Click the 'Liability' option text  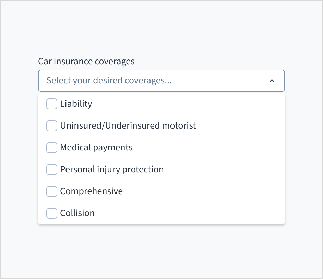pyautogui.click(x=76, y=104)
